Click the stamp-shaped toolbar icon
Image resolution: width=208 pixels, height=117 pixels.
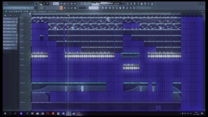click(x=75, y=8)
